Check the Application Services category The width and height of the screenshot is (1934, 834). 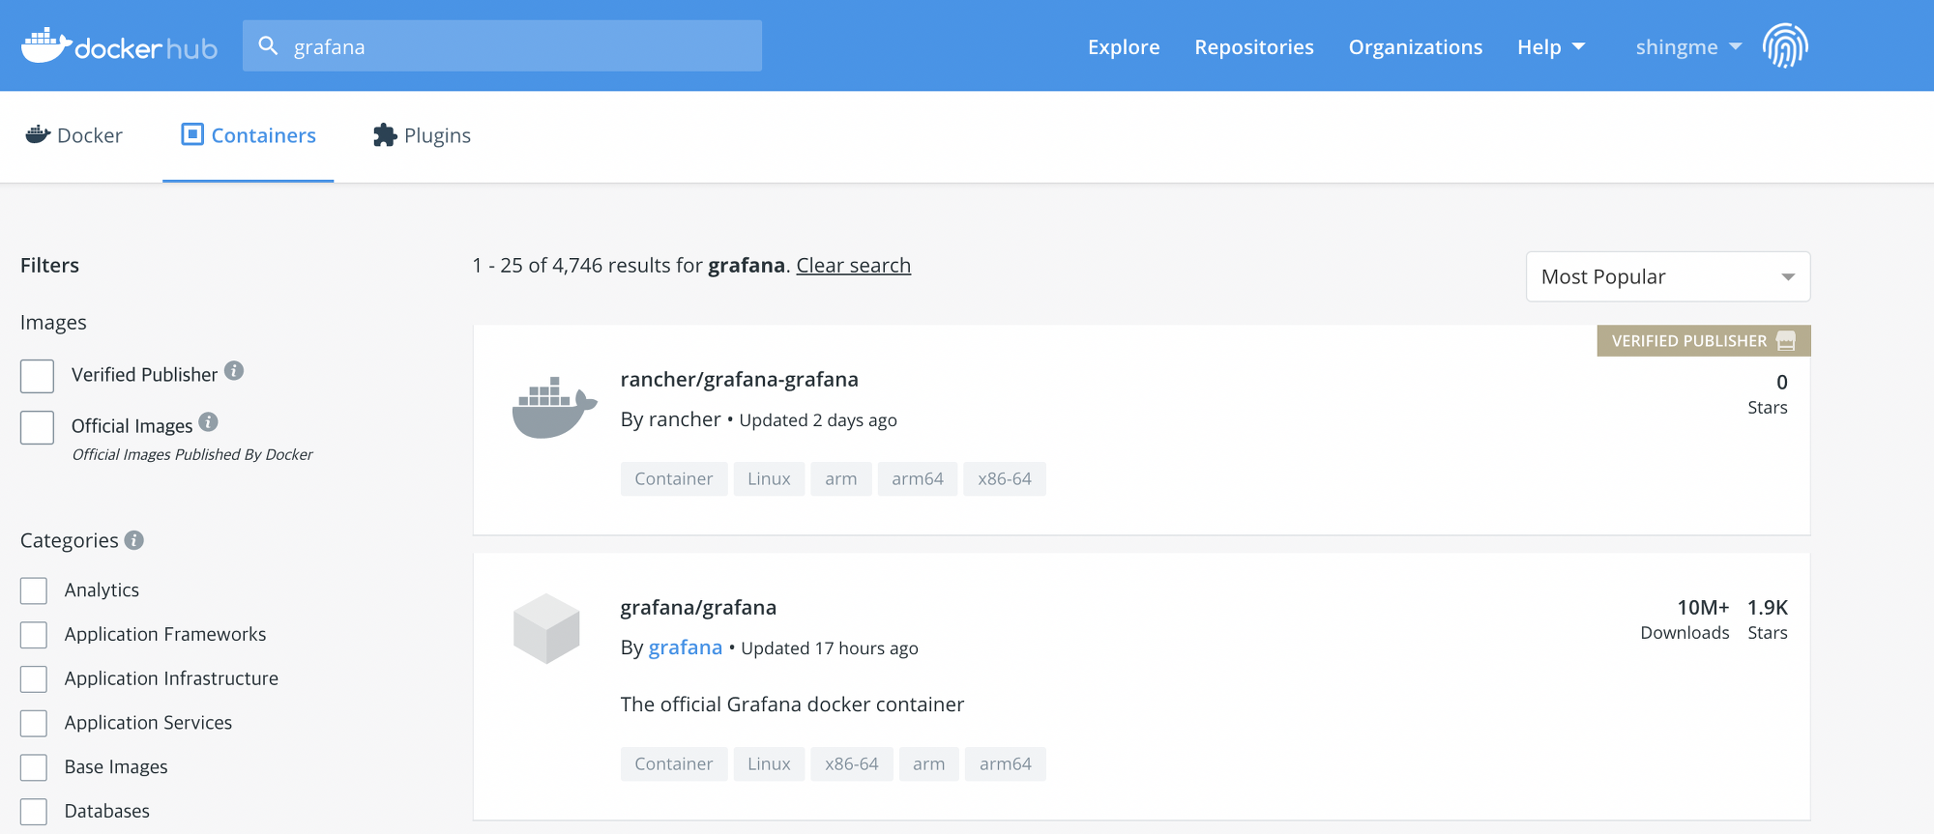coord(34,723)
